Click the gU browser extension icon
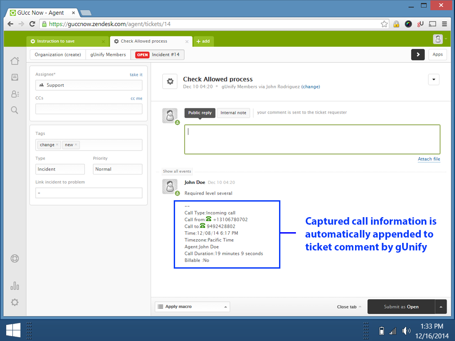The height and width of the screenshot is (341, 455). (420, 24)
